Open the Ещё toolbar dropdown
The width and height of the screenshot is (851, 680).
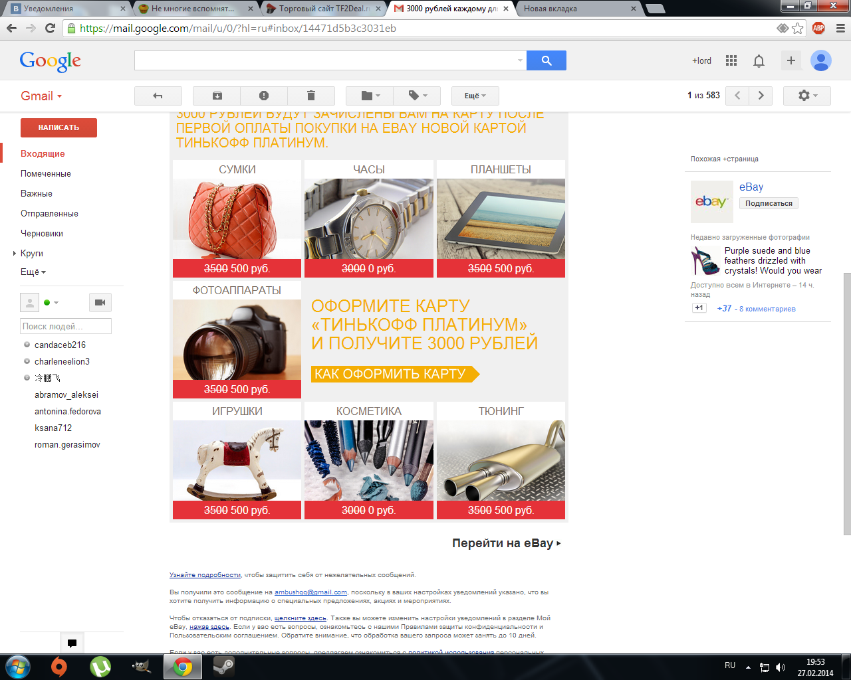tap(475, 96)
